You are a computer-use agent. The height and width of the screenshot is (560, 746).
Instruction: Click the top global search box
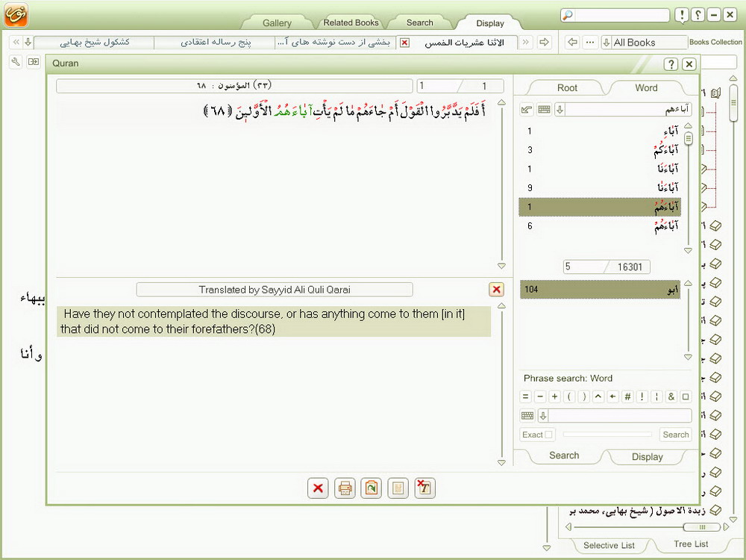click(622, 15)
